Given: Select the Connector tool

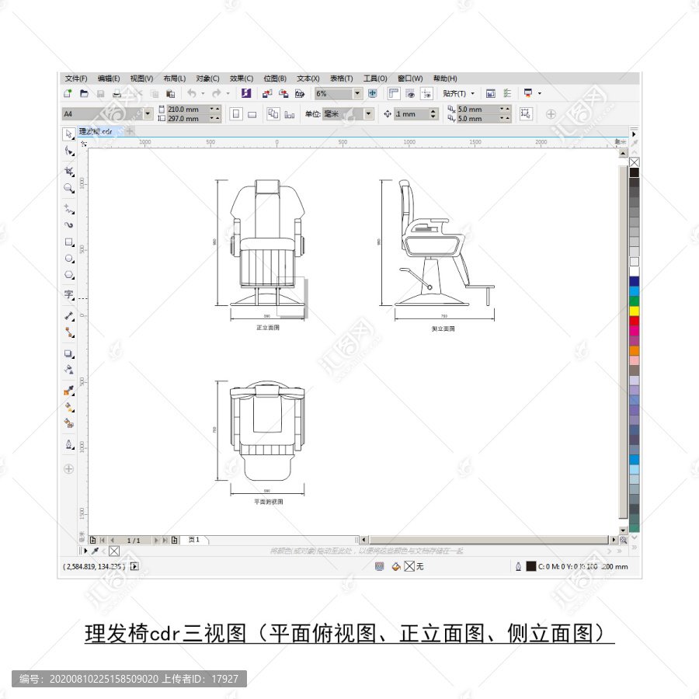Looking at the screenshot, I should (68, 332).
